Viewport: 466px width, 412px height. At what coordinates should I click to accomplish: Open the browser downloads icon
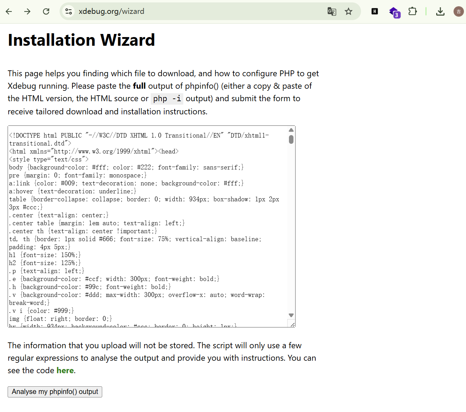[x=440, y=11]
